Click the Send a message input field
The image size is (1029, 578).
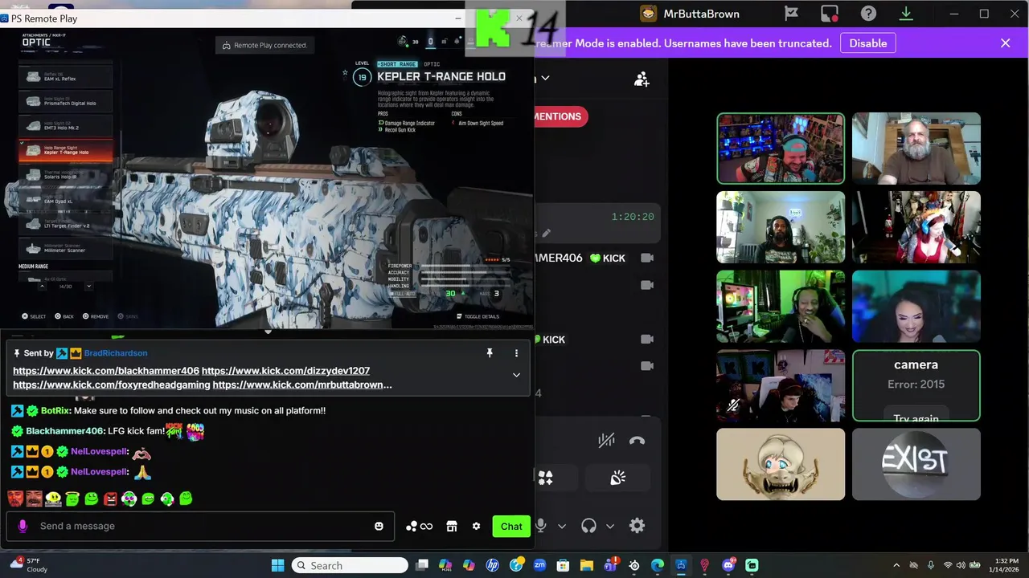click(x=200, y=526)
